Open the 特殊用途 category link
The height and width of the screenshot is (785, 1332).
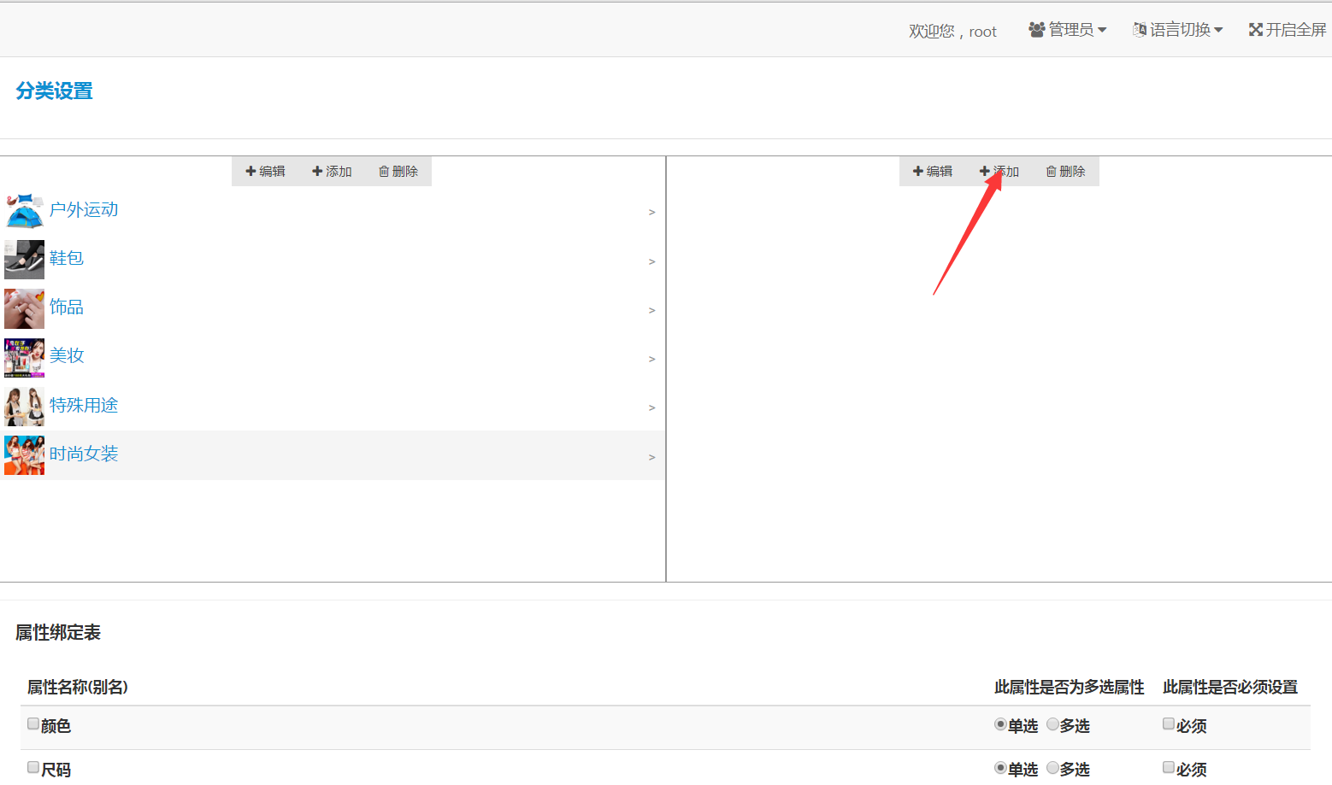[x=84, y=406]
